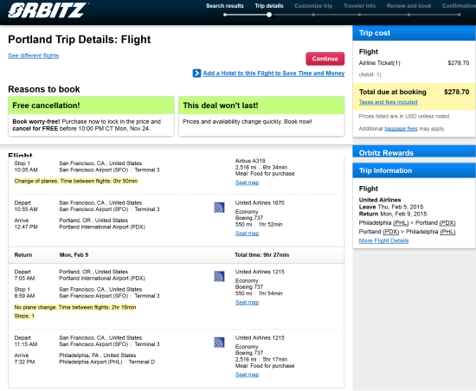Open the baggage fees link
This screenshot has height=391, width=476.
[401, 129]
